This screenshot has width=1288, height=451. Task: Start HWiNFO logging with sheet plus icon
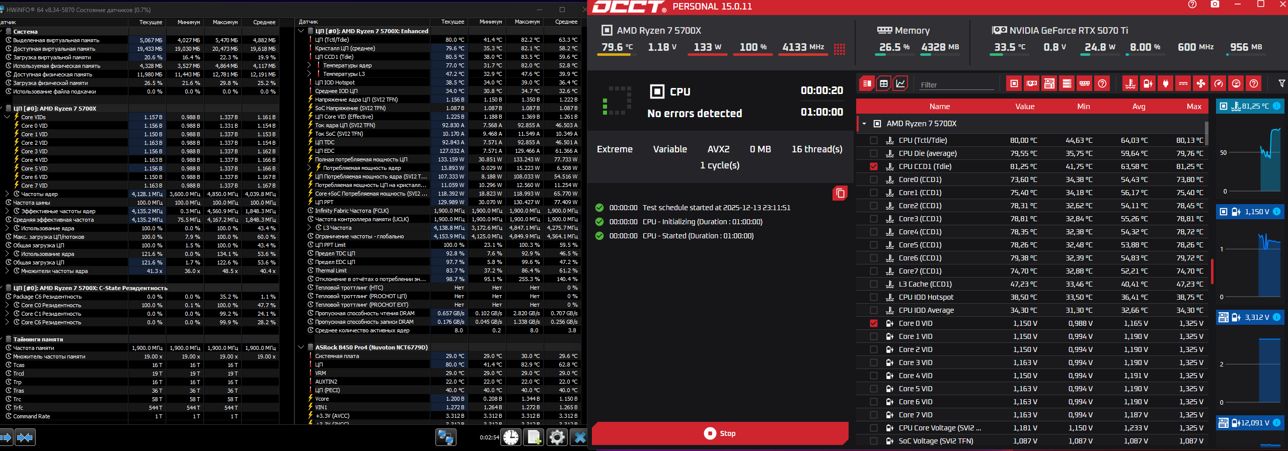click(534, 437)
